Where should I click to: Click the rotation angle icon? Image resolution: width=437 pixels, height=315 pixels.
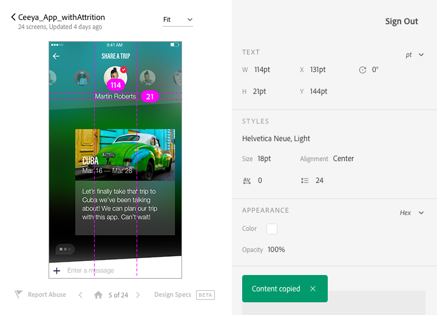tap(362, 70)
